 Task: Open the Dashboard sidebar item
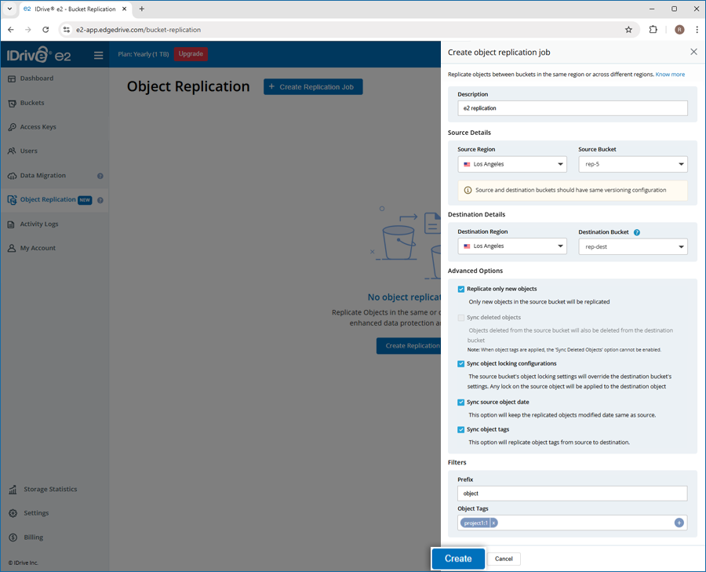36,78
